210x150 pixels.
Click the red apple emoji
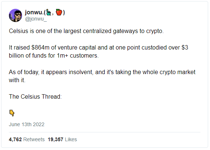tap(59, 12)
